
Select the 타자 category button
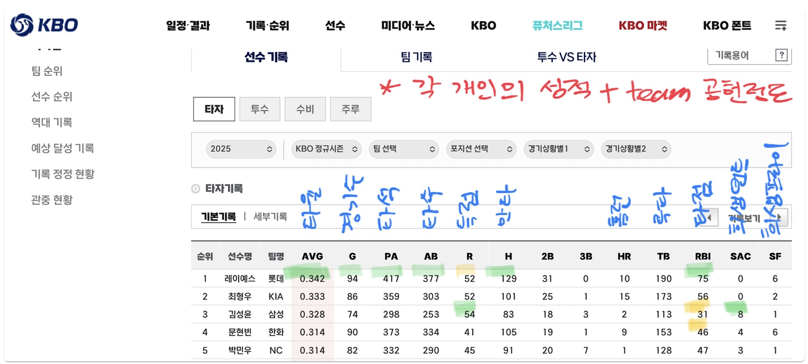click(x=214, y=109)
